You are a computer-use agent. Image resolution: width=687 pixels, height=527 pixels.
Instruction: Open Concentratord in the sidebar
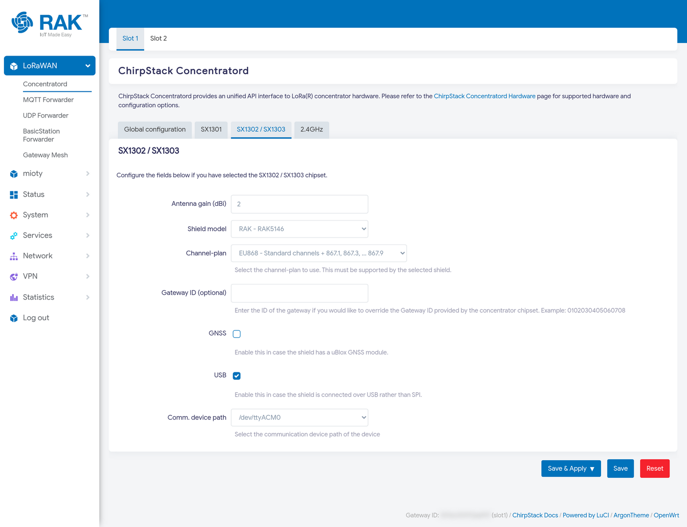(x=45, y=84)
